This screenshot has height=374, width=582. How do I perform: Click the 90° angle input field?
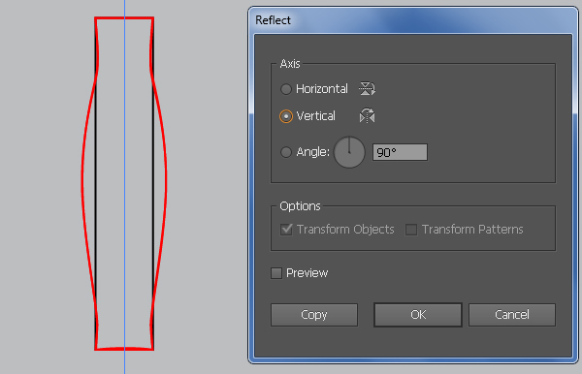pyautogui.click(x=400, y=152)
